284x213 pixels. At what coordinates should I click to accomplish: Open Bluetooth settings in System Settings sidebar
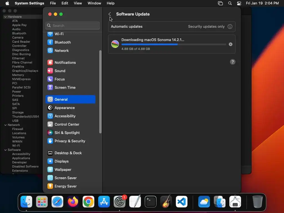pyautogui.click(x=70, y=42)
